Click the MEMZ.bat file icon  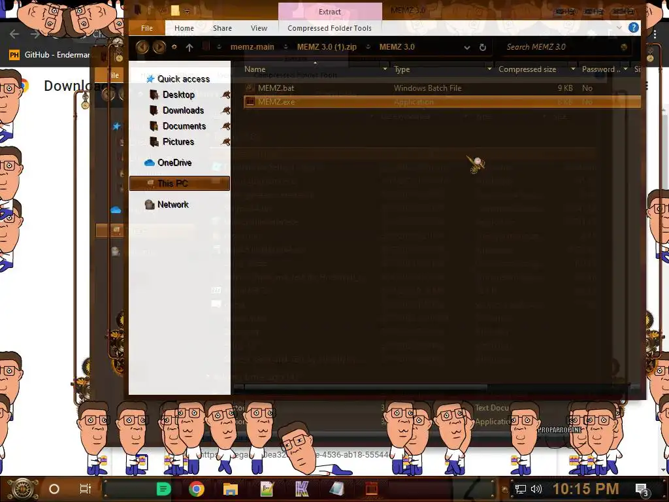[x=250, y=88]
